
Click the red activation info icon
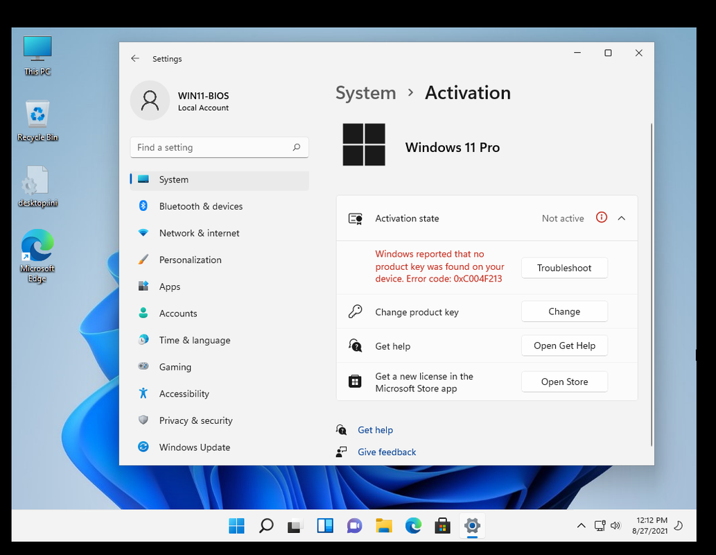pyautogui.click(x=602, y=218)
